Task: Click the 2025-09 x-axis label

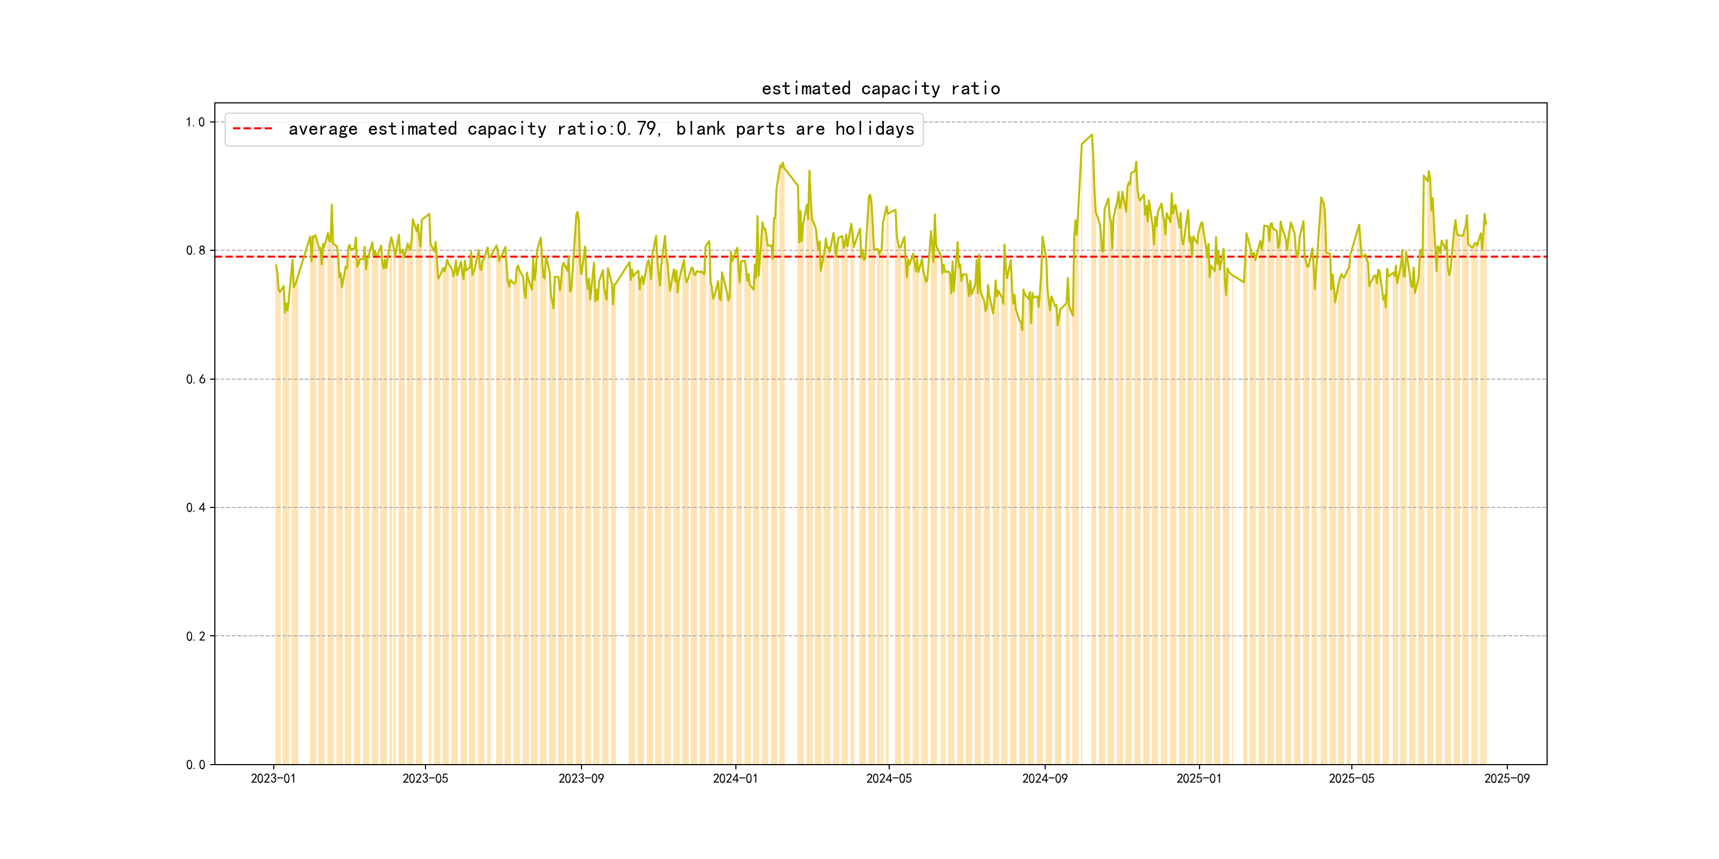Action: pyautogui.click(x=1507, y=778)
